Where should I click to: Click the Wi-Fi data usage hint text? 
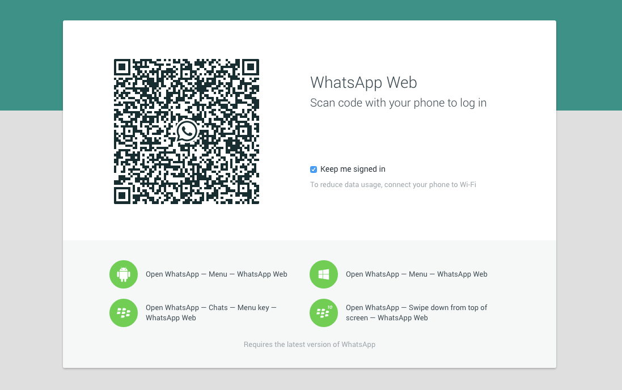[x=393, y=185]
